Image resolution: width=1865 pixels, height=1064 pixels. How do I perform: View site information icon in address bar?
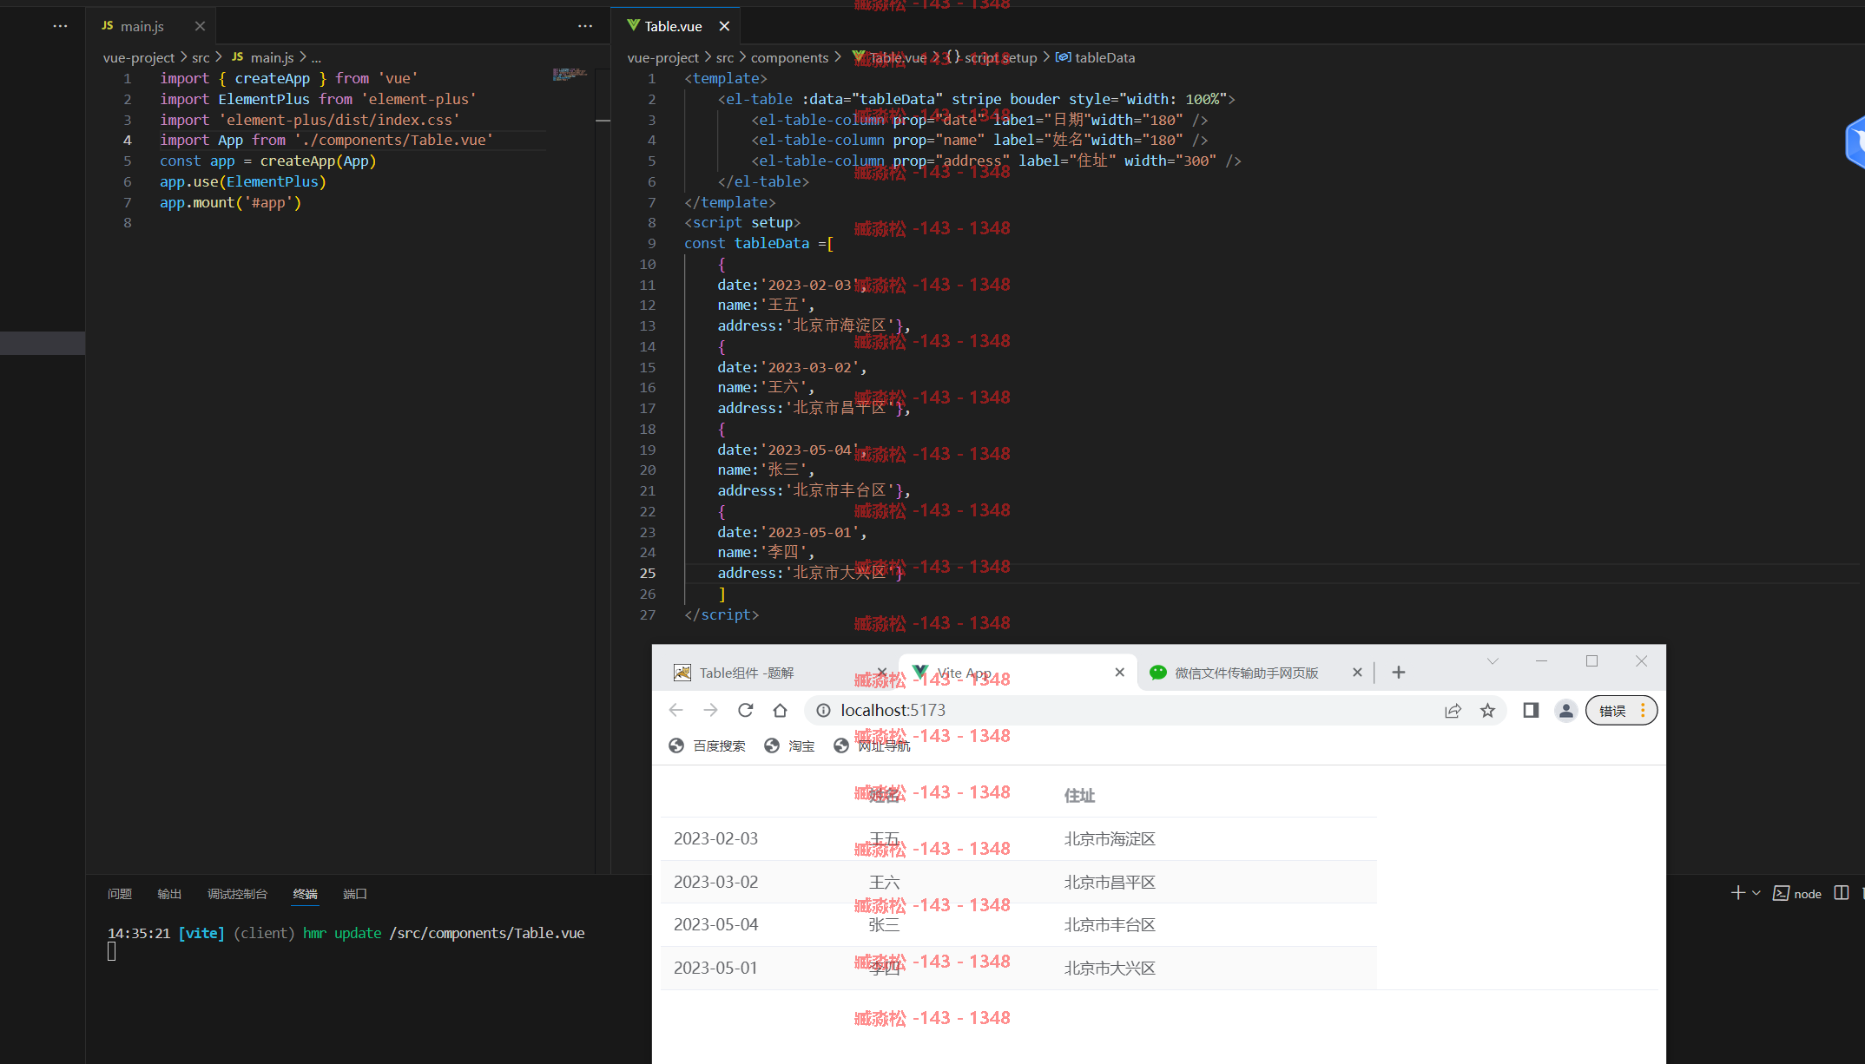tap(823, 711)
